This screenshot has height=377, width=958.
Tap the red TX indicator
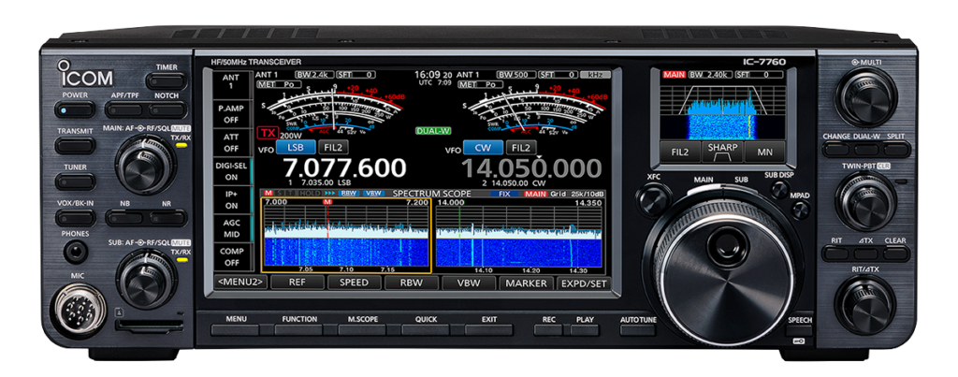[267, 133]
